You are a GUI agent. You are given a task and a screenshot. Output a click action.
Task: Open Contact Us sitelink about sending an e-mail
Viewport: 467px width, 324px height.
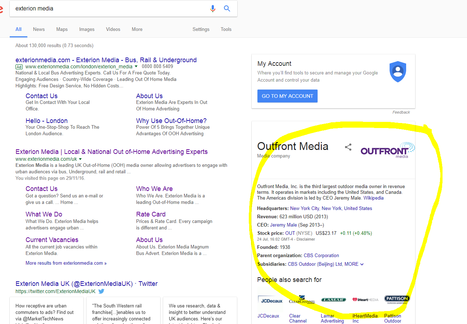41,189
